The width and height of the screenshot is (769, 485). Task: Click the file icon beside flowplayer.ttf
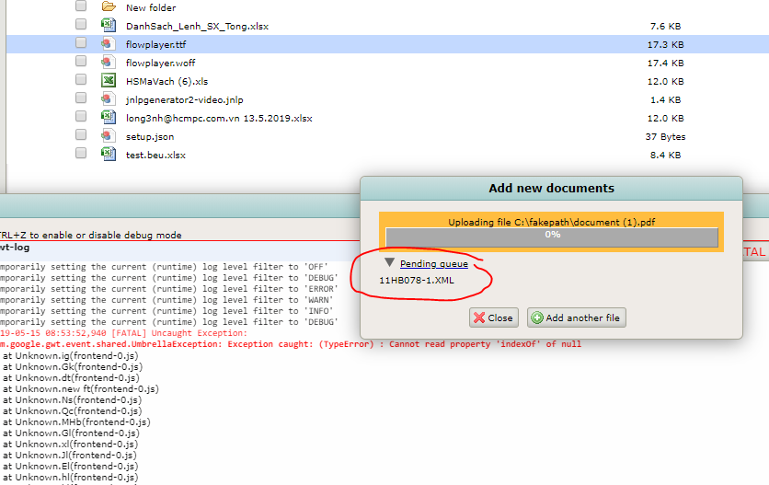pyautogui.click(x=109, y=44)
